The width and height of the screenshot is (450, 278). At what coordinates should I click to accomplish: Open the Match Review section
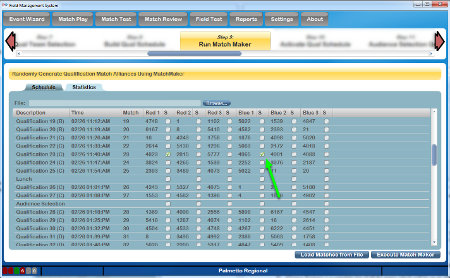[163, 19]
